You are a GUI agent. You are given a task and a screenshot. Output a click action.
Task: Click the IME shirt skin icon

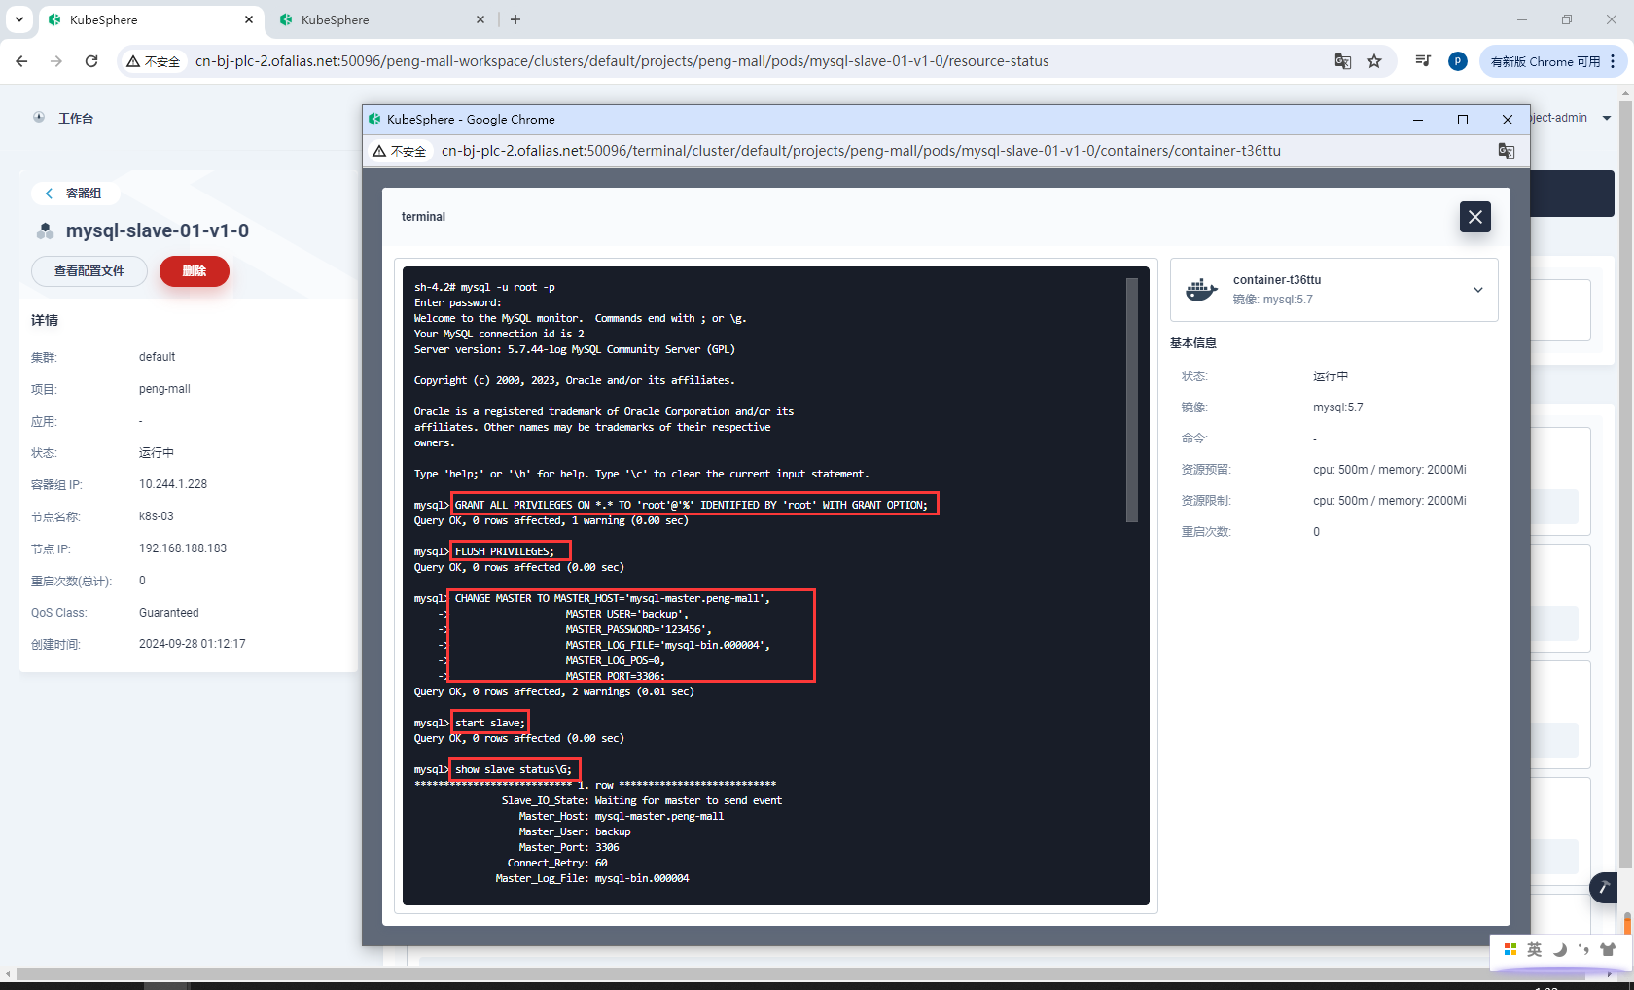pyautogui.click(x=1608, y=949)
